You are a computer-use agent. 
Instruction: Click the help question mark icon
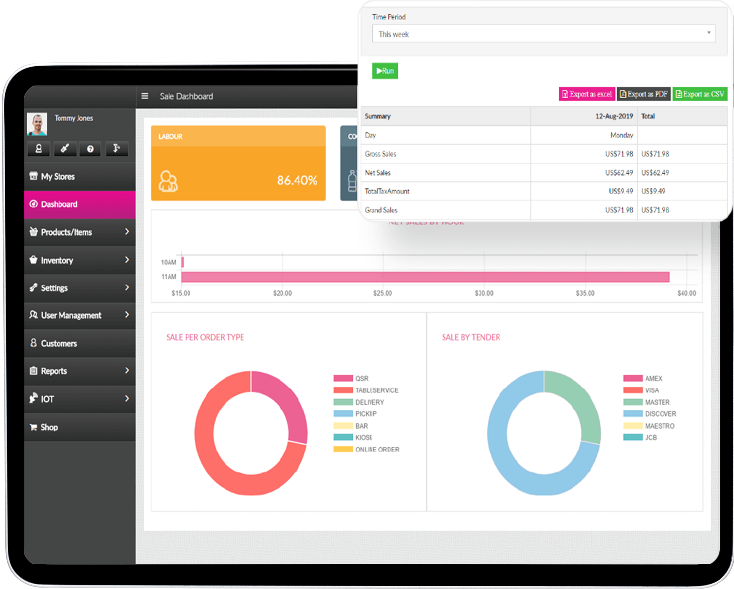tap(90, 149)
